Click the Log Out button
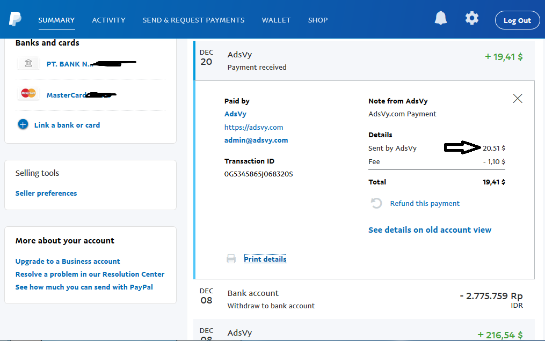The width and height of the screenshot is (545, 341). [517, 20]
